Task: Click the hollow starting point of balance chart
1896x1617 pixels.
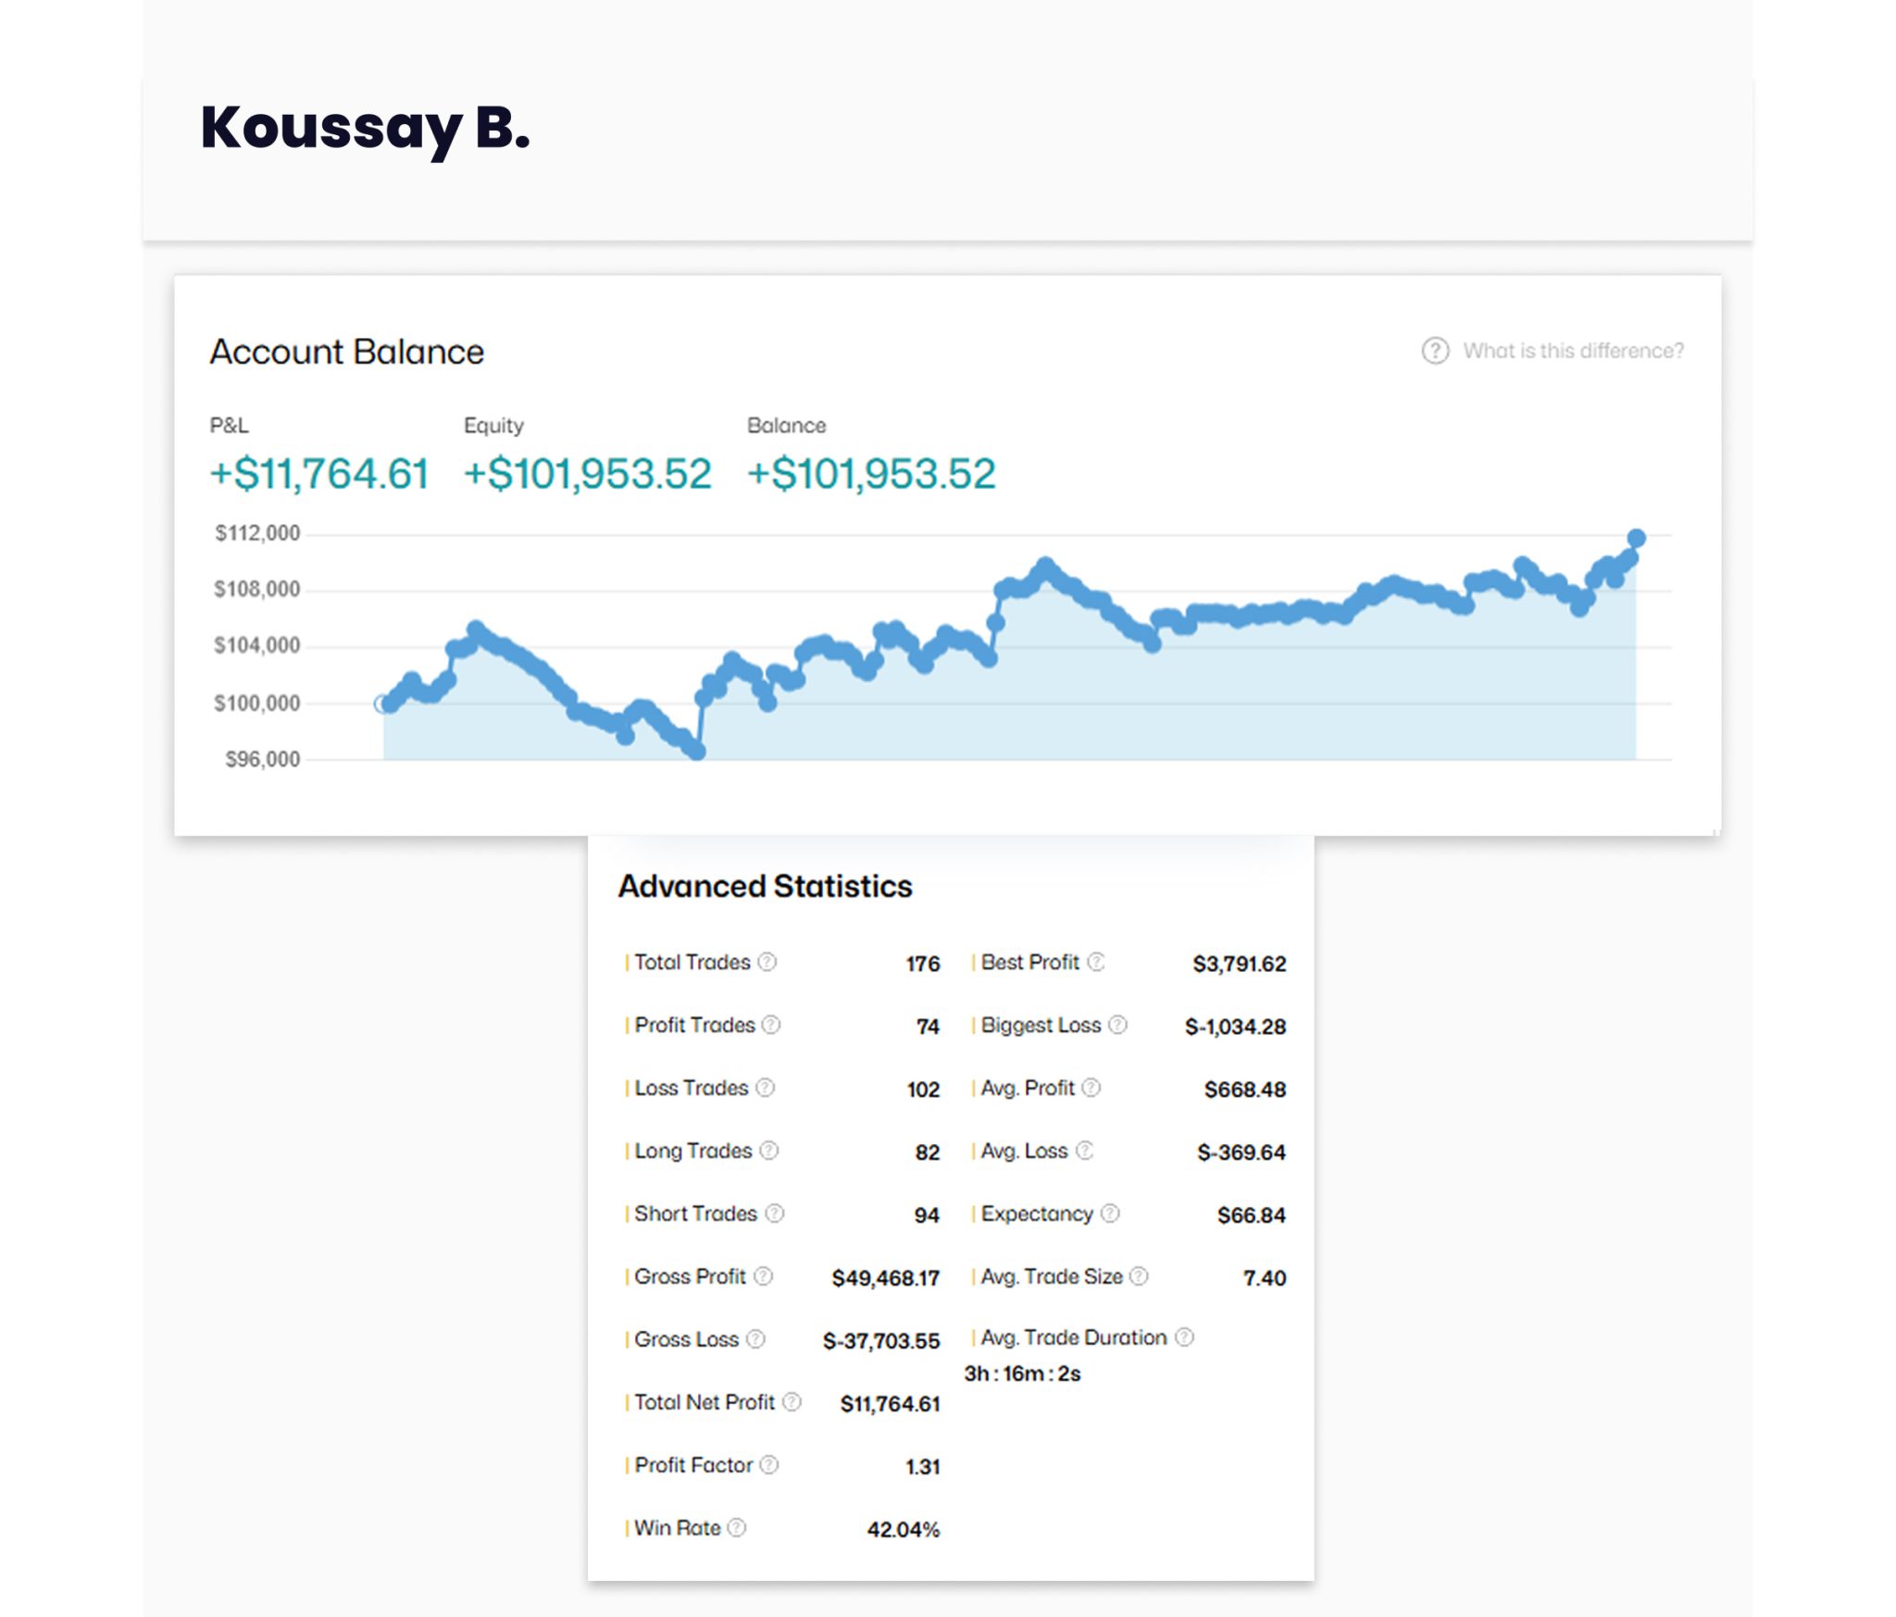Action: pos(381,704)
